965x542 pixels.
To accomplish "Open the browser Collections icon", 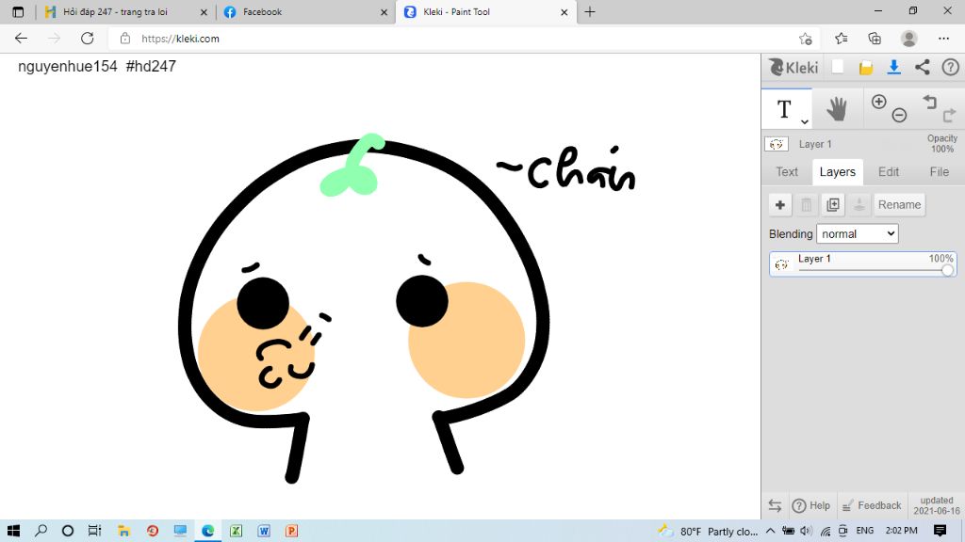I will (x=875, y=39).
